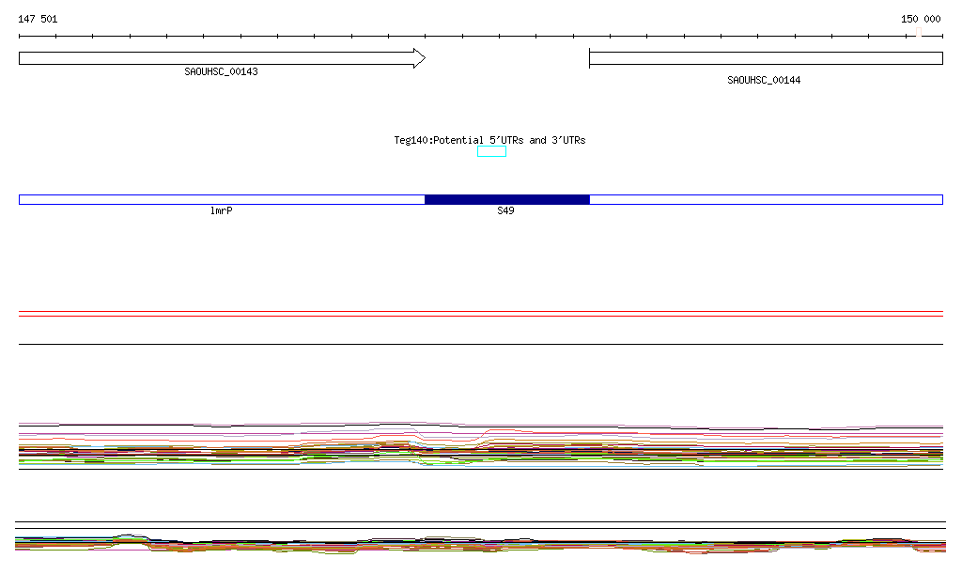Click the cyan Teg140 feature box
The image size is (962, 574).
click(491, 151)
